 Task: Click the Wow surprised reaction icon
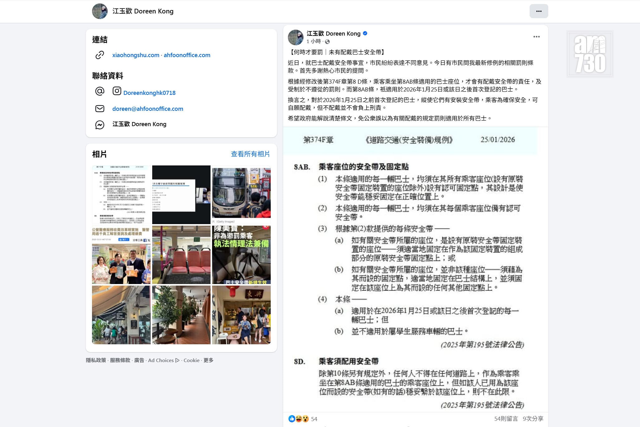(305, 419)
